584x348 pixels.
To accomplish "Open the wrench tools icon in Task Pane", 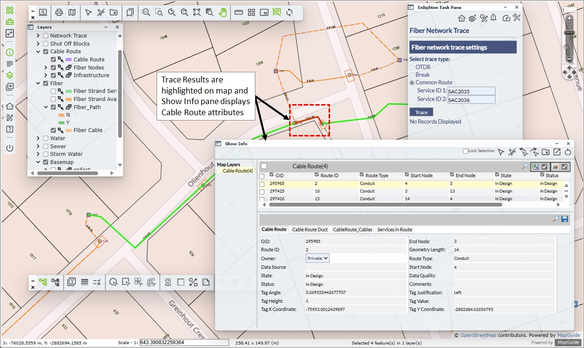I will (517, 18).
